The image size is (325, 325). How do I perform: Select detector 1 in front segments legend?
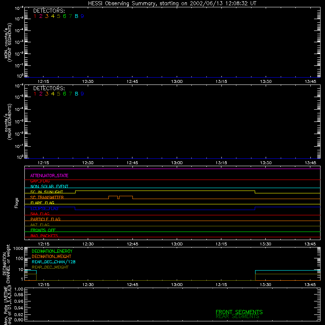coord(35,16)
